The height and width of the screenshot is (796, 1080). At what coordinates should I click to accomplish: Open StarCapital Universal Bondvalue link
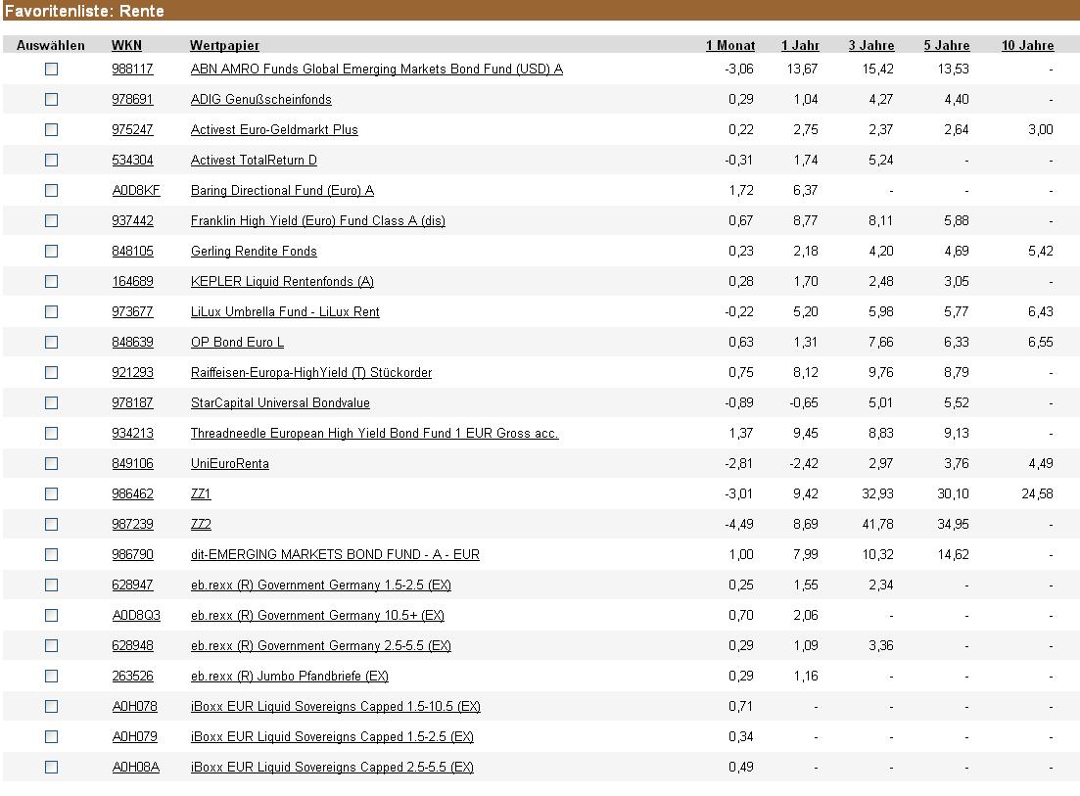pos(280,402)
